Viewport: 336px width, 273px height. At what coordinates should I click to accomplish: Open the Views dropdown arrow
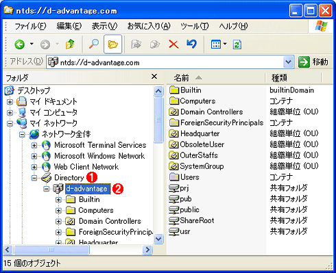point(225,44)
